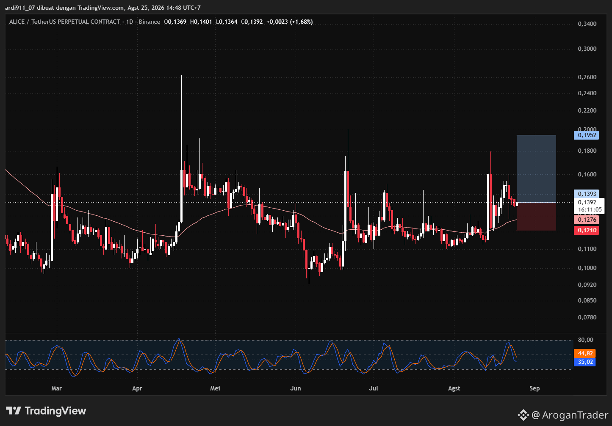Click the open value O0,1369
The width and height of the screenshot is (612, 426).
coord(175,22)
